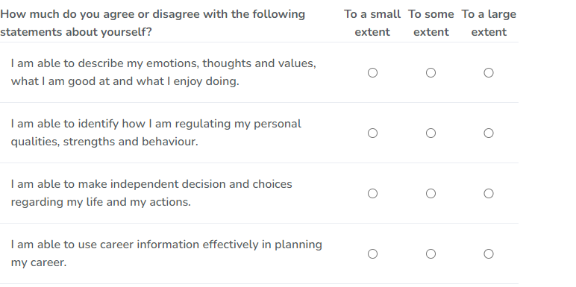Viewport: 576px width, 287px height.
Task: Pick 'To a large extent' for career information statement
Action: [x=489, y=253]
